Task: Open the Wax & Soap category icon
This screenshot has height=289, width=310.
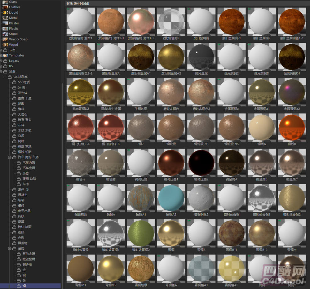Action: coord(5,39)
